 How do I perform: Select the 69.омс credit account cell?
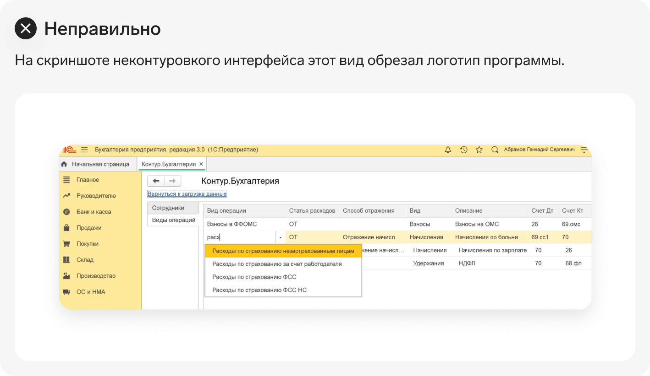575,224
